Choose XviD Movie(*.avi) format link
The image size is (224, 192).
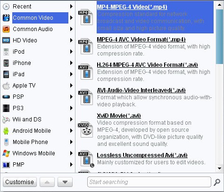[x=119, y=116]
